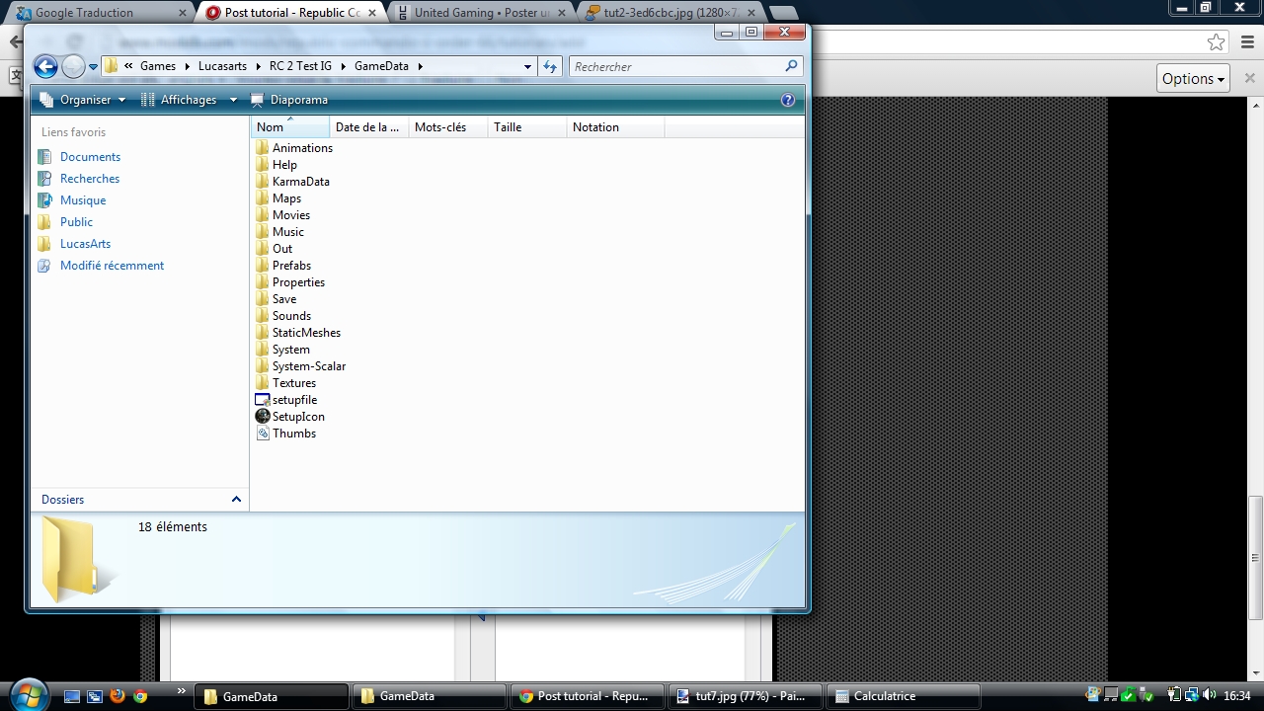The width and height of the screenshot is (1264, 711).
Task: Open Calculatrice taskbar button
Action: (903, 696)
